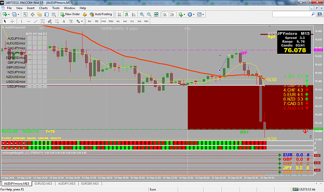Toggle chart auto scroll
This screenshot has width=324, height=192.
(165, 14)
